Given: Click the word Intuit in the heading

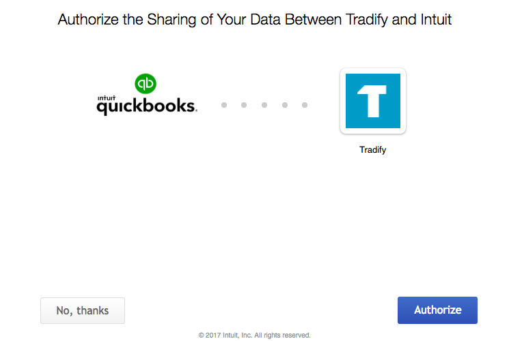Looking at the screenshot, I should [x=436, y=20].
